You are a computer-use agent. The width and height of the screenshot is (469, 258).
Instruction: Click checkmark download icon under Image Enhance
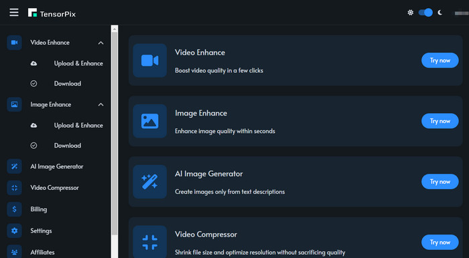(x=33, y=146)
